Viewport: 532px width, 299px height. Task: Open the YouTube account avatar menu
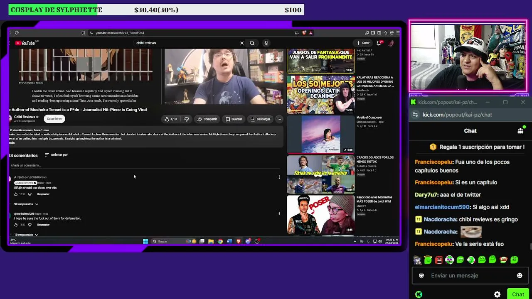point(391,43)
